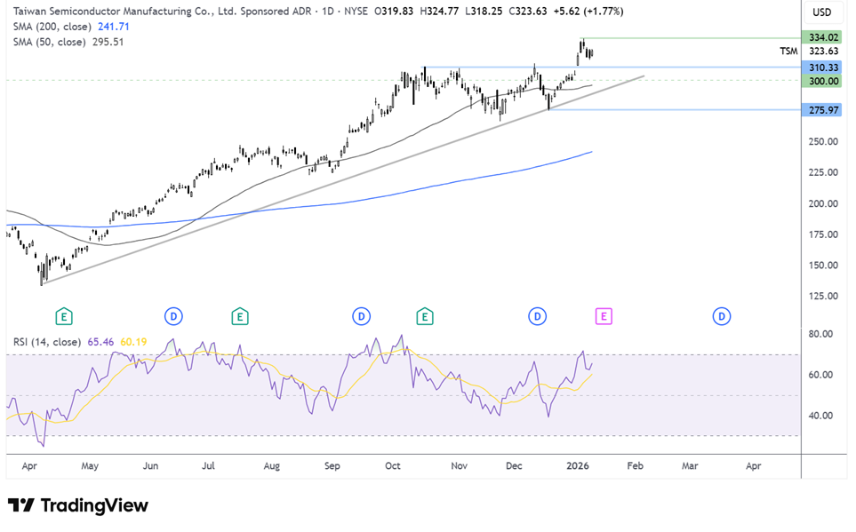Click the 225.00 price axis value
The image size is (856, 532).
(x=823, y=172)
